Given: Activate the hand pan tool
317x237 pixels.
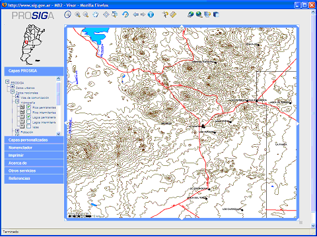Looking at the screenshot, I should click(96, 14).
